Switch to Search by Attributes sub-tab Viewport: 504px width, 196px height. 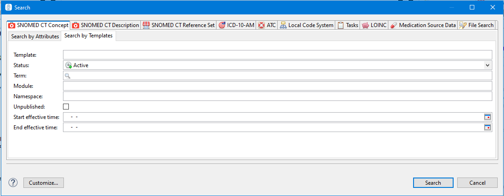tap(35, 36)
